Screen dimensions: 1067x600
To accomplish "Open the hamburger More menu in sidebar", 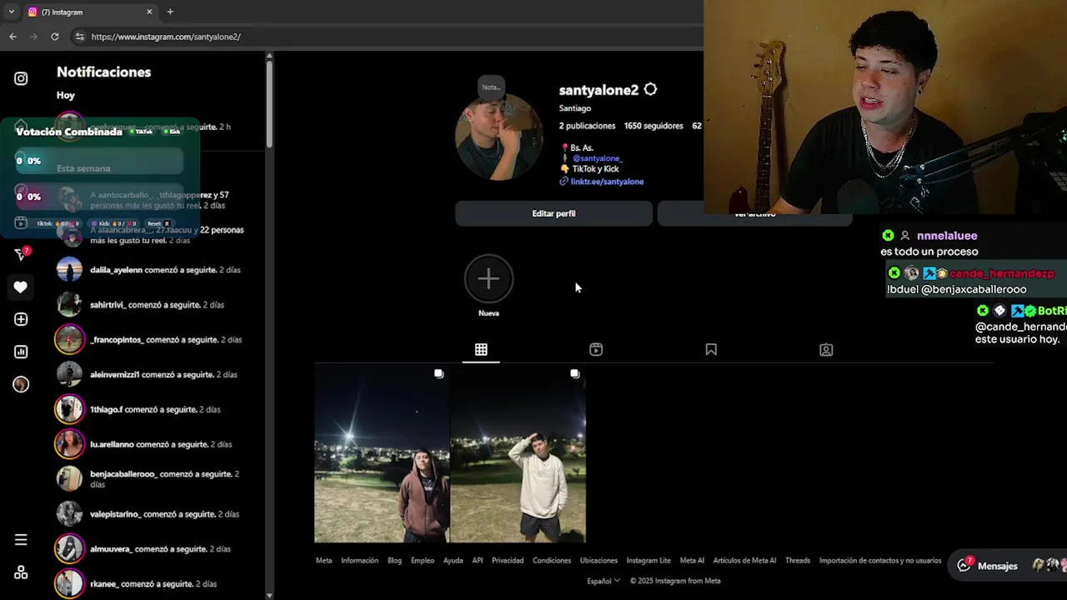I will coord(21,540).
